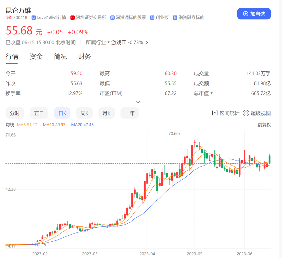Click the L1 Level1 icon badge
This screenshot has width=282, height=258.
coord(34,18)
